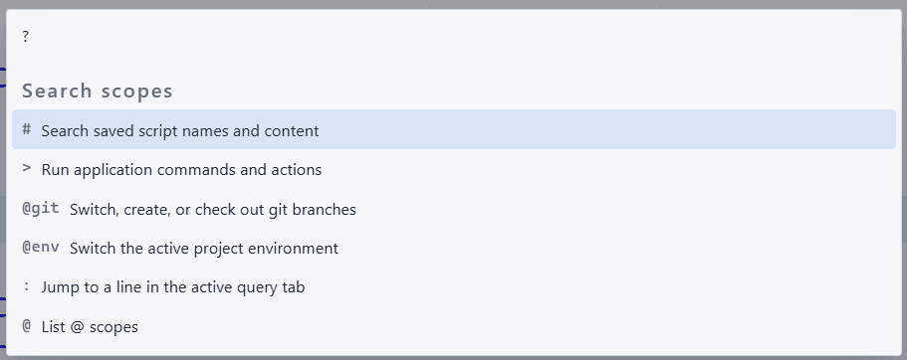Viewport: 907px width, 360px height.
Task: Choose Switch, create, or check out git branches
Action: click(213, 209)
